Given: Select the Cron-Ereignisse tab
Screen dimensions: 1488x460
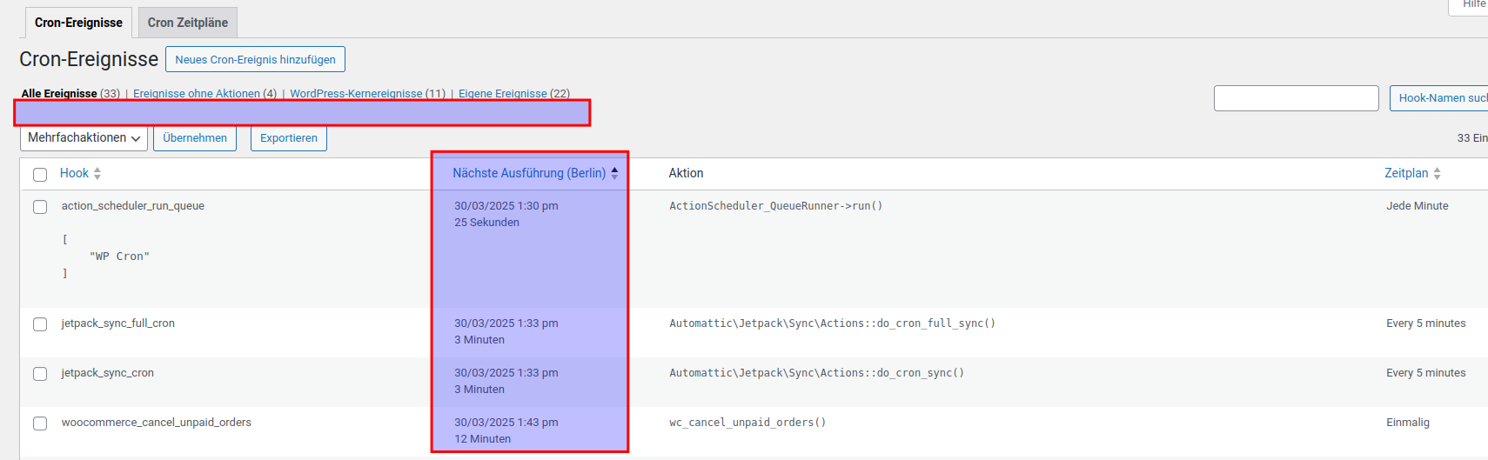Looking at the screenshot, I should point(78,23).
